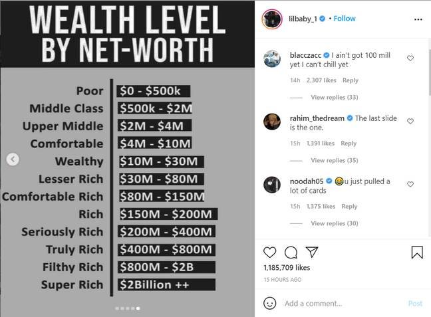Expand View replies (30)
The width and height of the screenshot is (431, 317).
point(335,223)
